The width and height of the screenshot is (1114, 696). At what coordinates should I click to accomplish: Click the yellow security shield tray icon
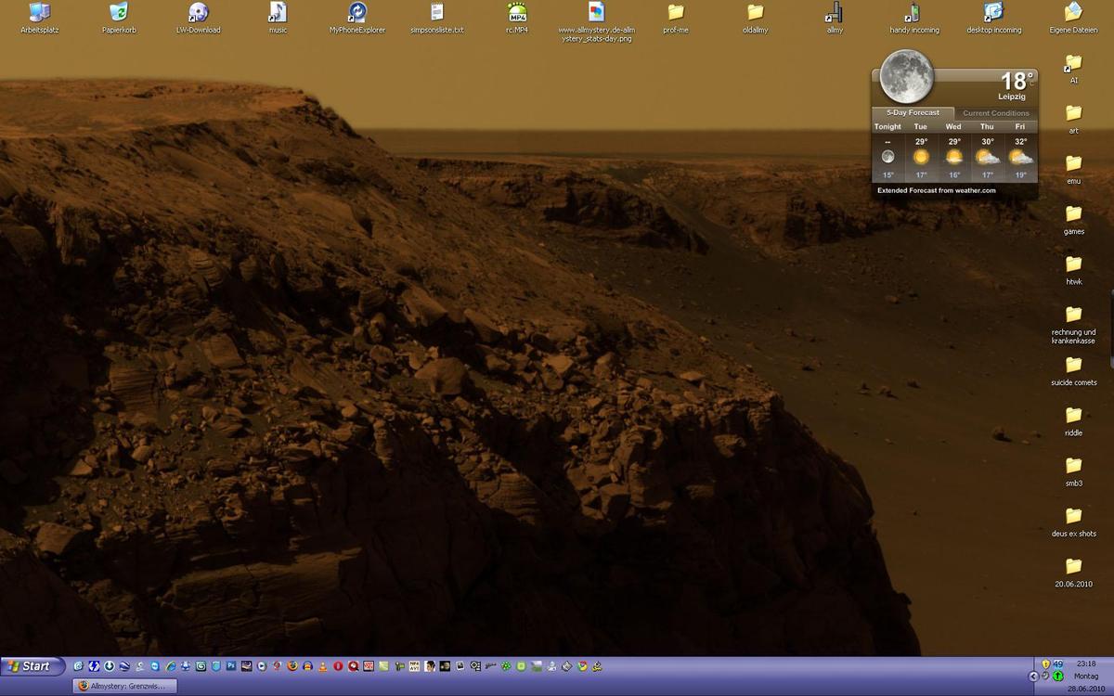click(x=1045, y=664)
